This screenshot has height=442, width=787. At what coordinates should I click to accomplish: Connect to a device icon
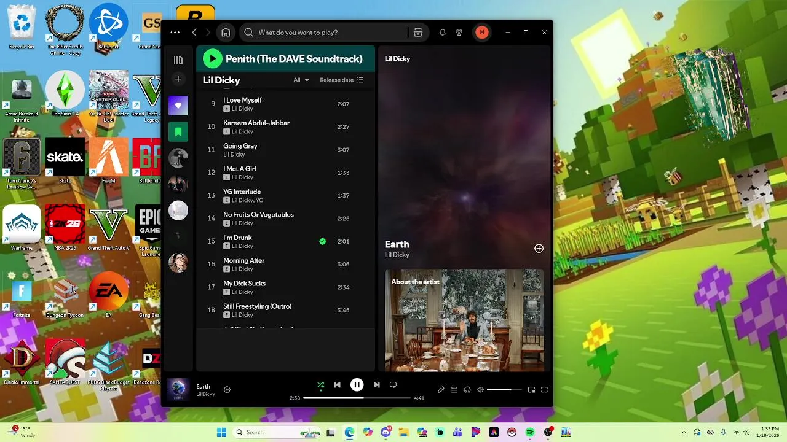tap(467, 390)
